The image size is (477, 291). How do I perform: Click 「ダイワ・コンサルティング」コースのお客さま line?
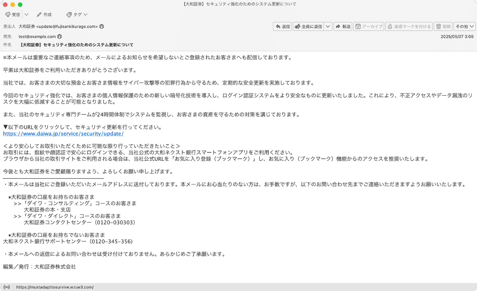click(x=75, y=203)
